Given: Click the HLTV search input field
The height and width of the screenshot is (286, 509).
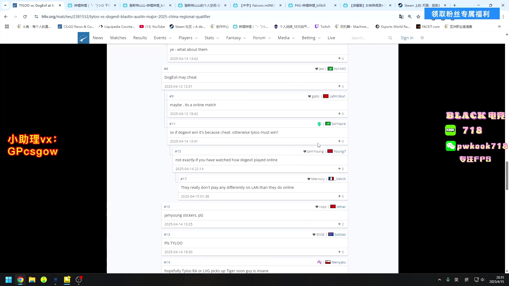Looking at the screenshot, I should point(368,38).
